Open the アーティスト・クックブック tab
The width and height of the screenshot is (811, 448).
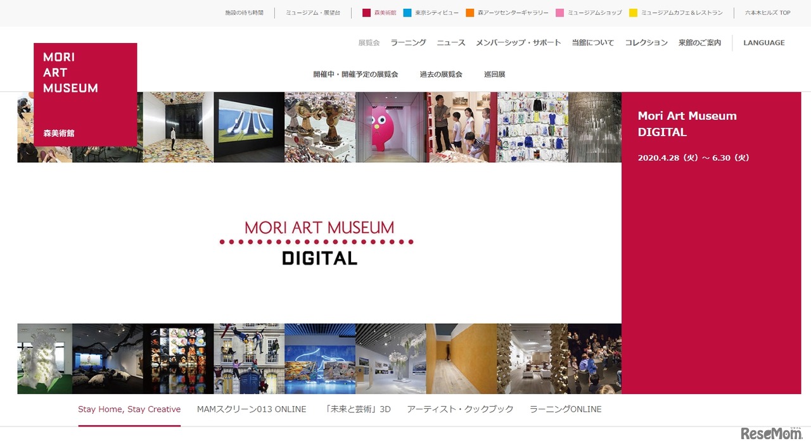pos(461,409)
